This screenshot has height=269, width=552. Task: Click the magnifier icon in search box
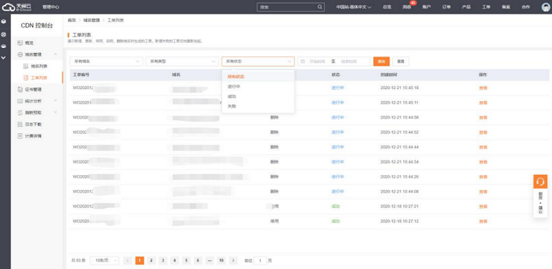coord(319,7)
